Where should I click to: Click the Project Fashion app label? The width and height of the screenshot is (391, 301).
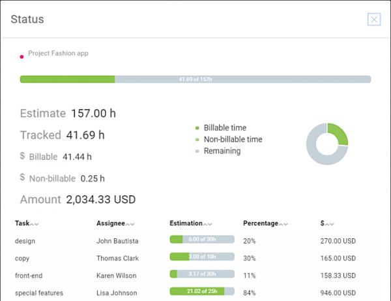(x=58, y=54)
